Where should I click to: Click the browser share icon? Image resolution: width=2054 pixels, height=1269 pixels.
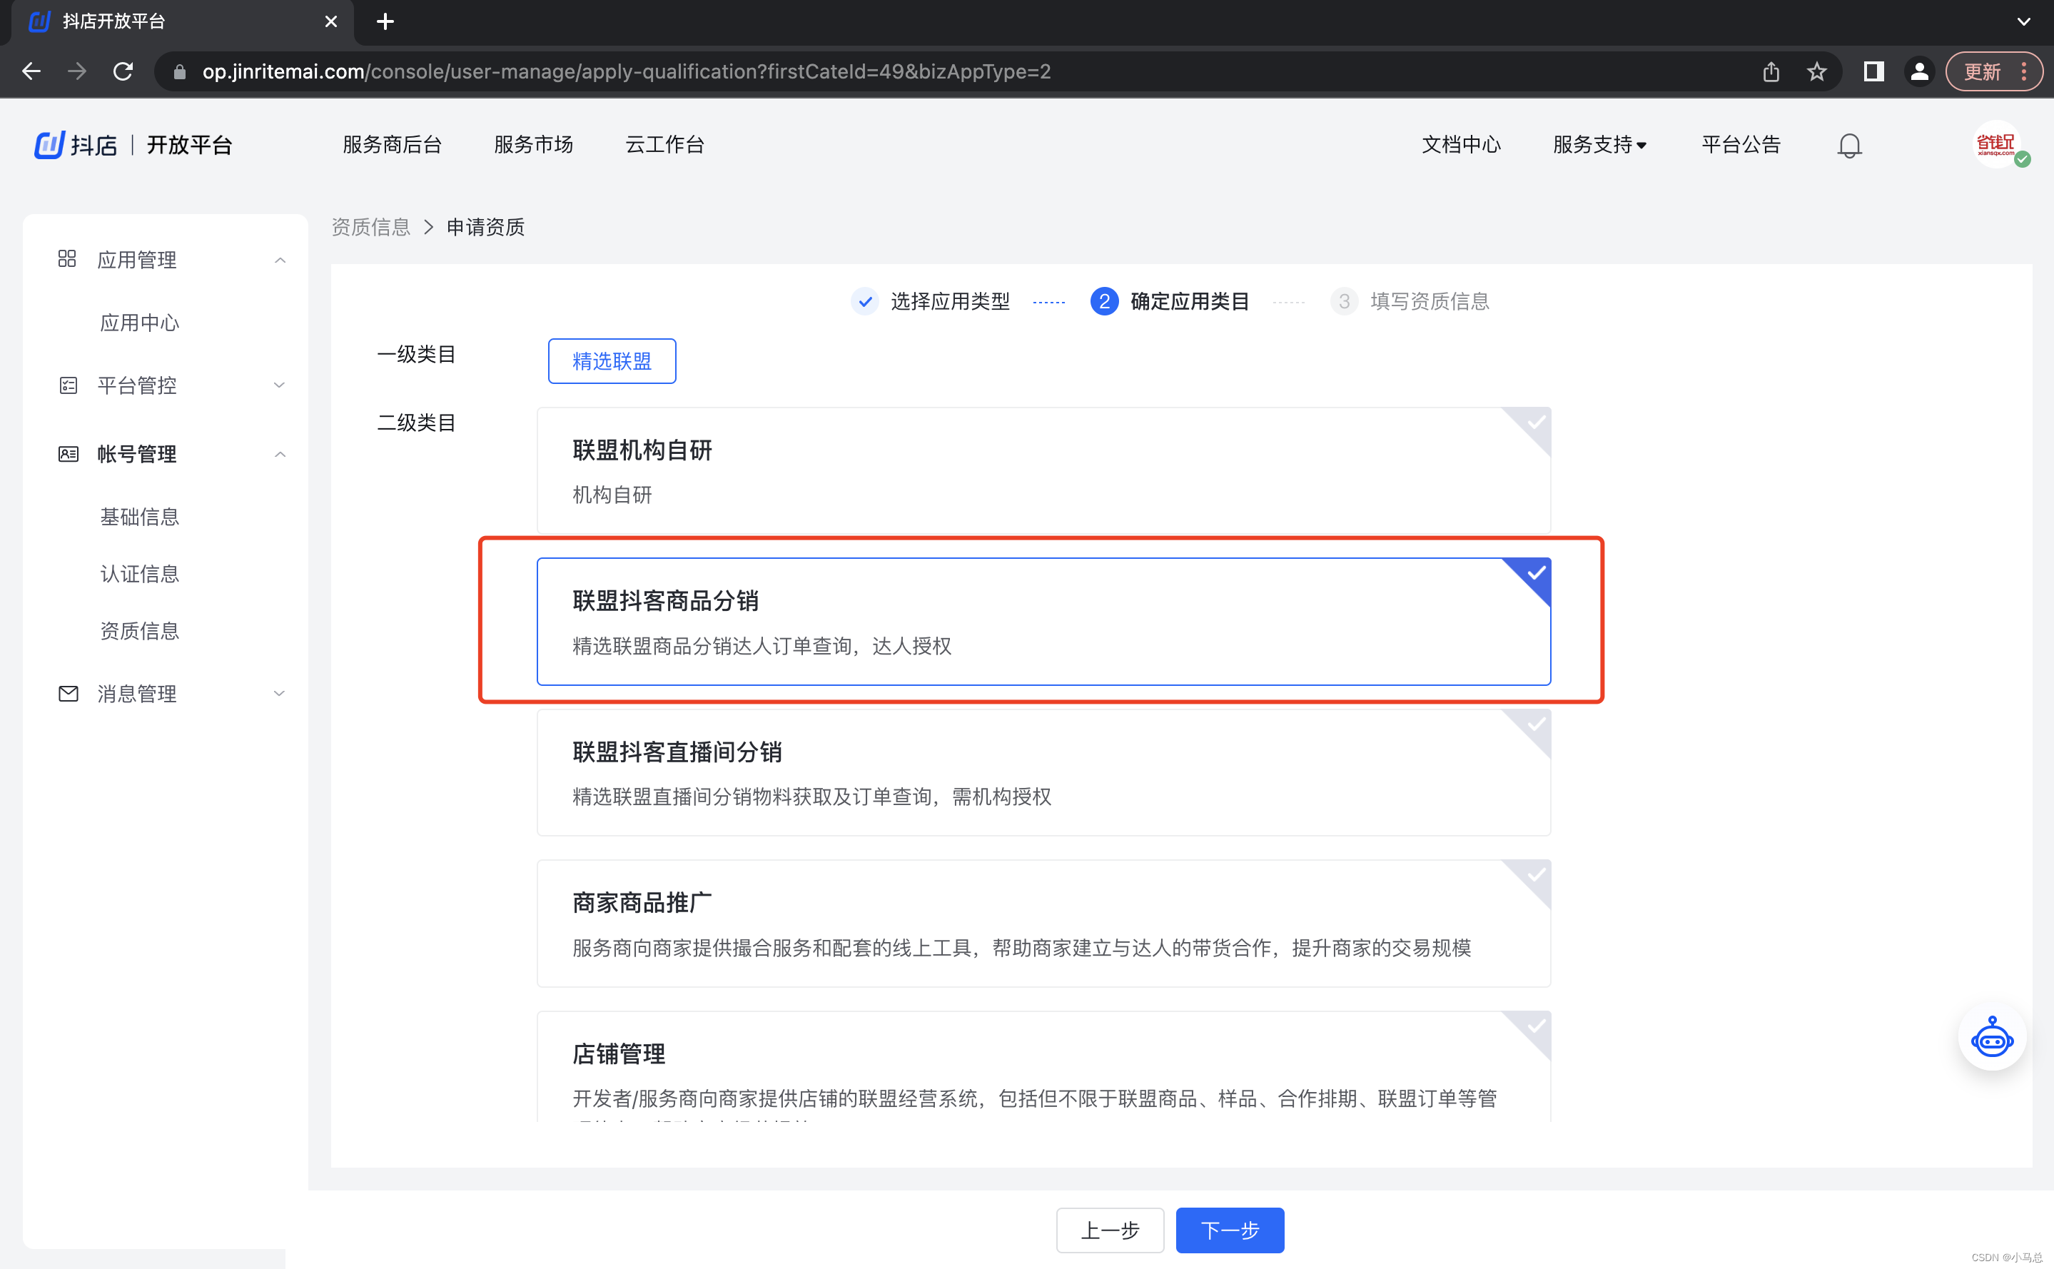(1771, 72)
